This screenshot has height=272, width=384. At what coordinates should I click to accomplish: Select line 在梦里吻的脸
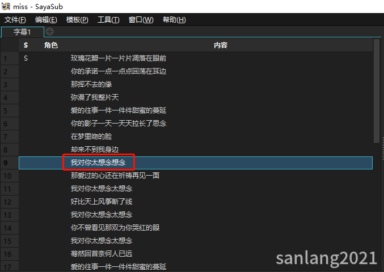click(x=91, y=137)
